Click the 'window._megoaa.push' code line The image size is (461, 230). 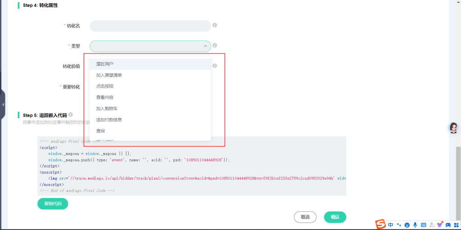pyautogui.click(x=139, y=160)
